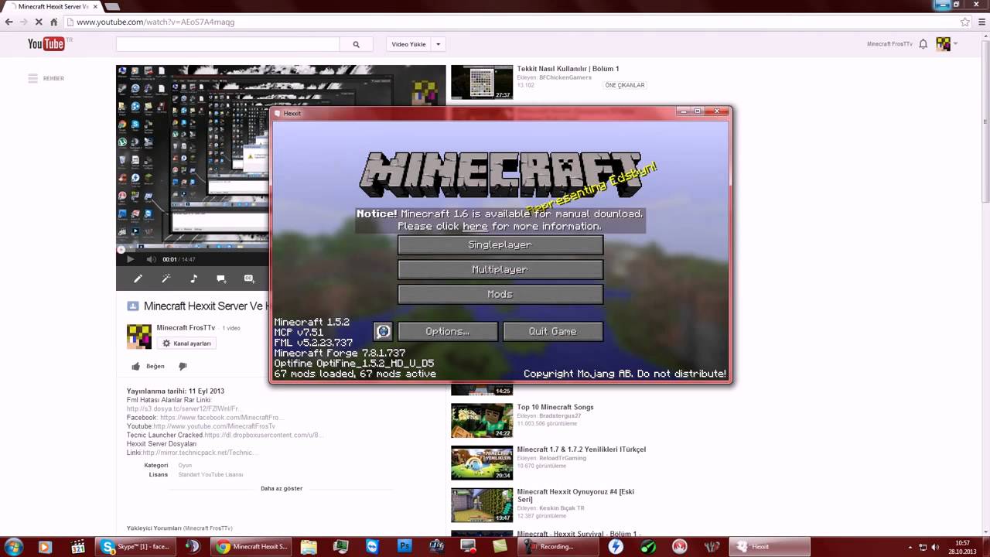990x557 pixels.
Task: Bookmark the page with the star icon
Action: 964,22
